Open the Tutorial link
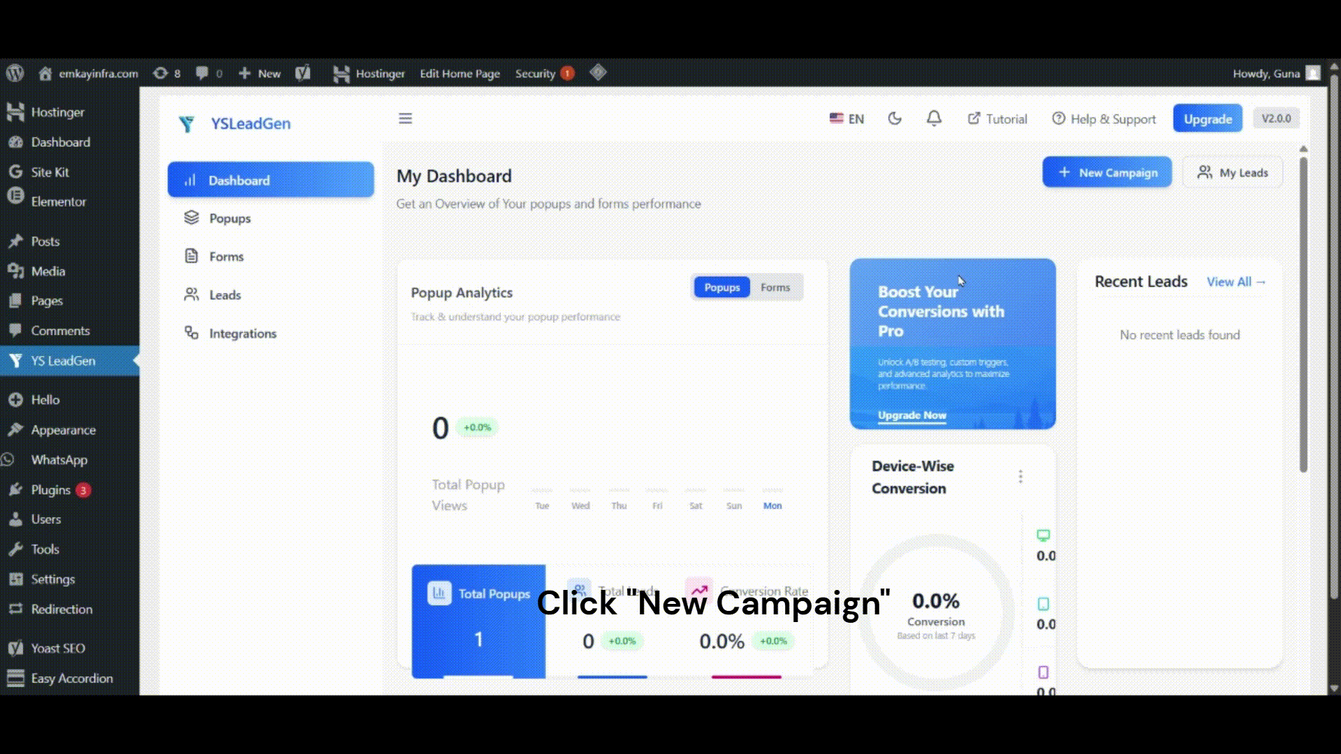Viewport: 1341px width, 754px height. pos(997,119)
